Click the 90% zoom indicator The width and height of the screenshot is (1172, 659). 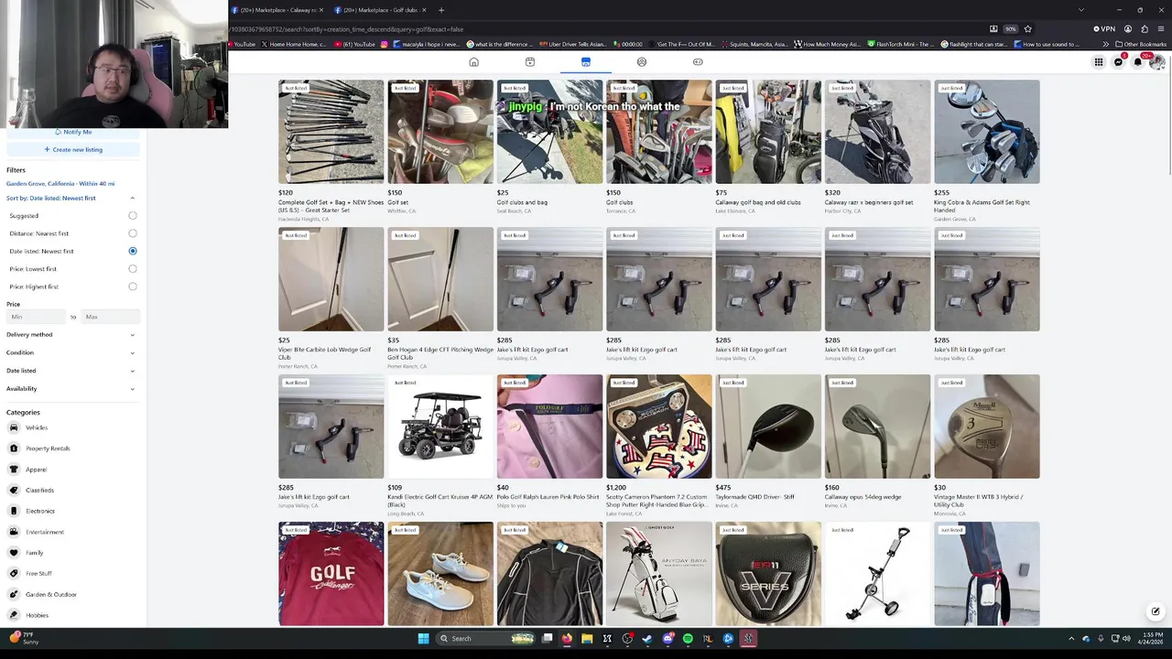click(1011, 28)
